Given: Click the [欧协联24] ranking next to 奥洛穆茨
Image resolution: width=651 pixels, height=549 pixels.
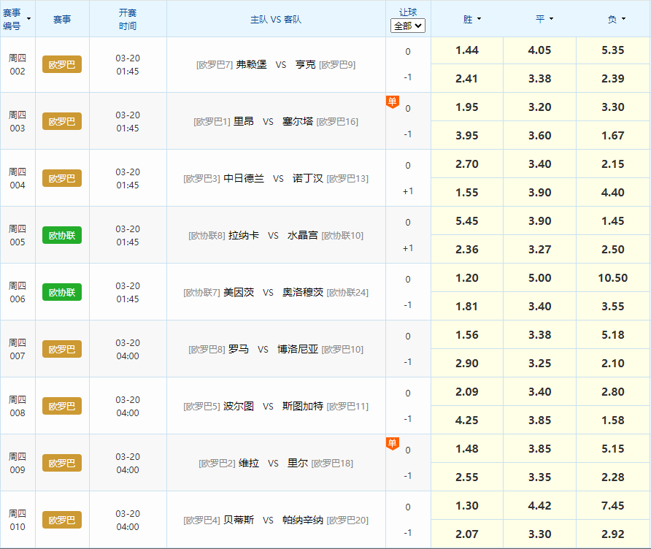Looking at the screenshot, I should [x=347, y=292].
